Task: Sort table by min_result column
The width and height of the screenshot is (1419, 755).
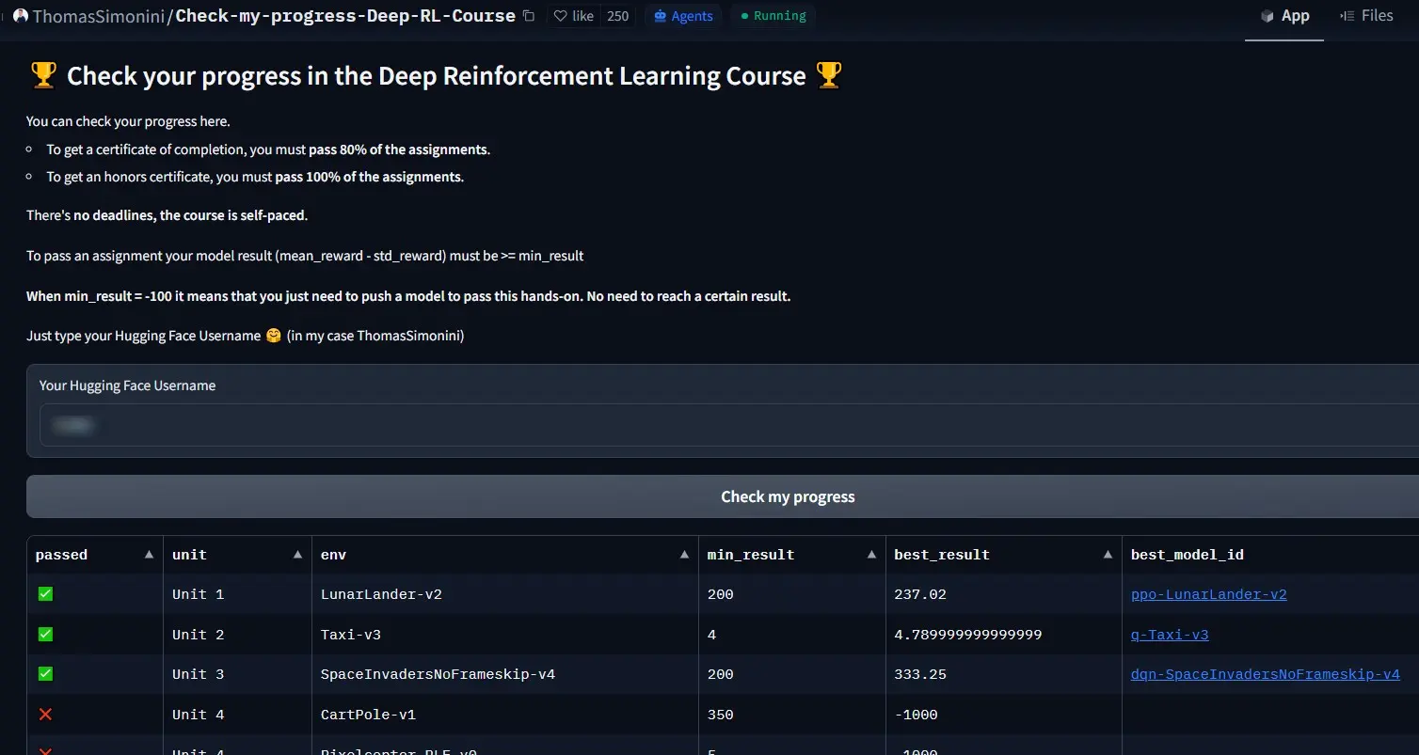Action: 871,555
